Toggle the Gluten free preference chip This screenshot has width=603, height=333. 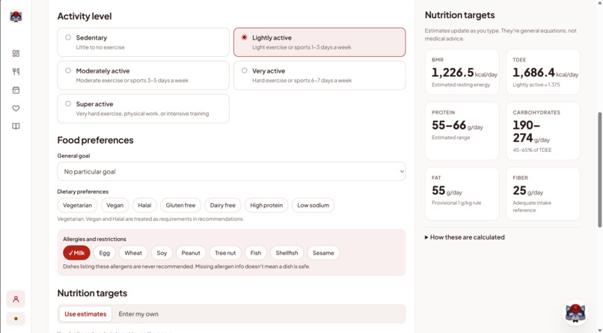click(x=180, y=205)
